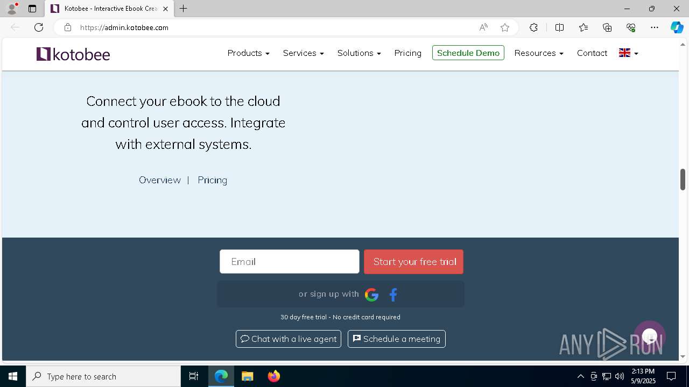Screen dimensions: 689x387
Task: Open Browser essentials heart icon
Action: point(631,27)
